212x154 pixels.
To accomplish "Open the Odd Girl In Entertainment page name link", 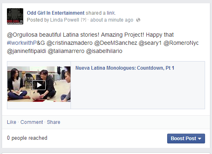I will coord(55,13).
